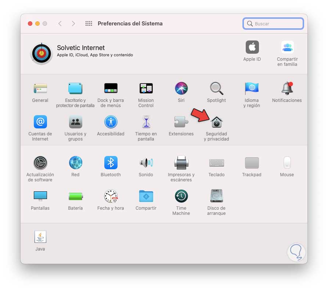Open Extensiones preferences
The height and width of the screenshot is (291, 328).
pos(181,122)
